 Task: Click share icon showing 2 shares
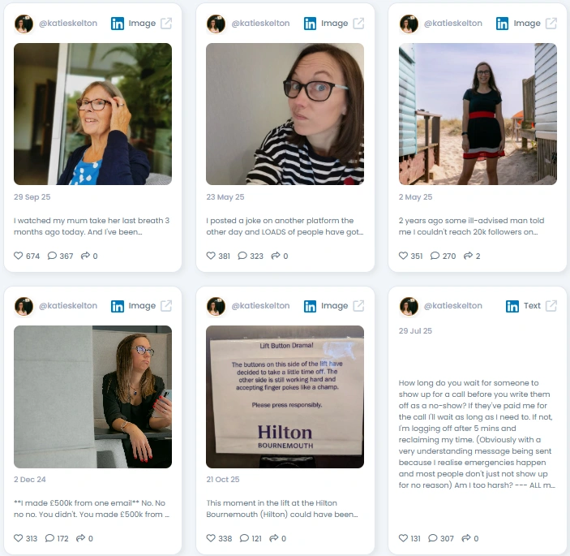pyautogui.click(x=468, y=256)
